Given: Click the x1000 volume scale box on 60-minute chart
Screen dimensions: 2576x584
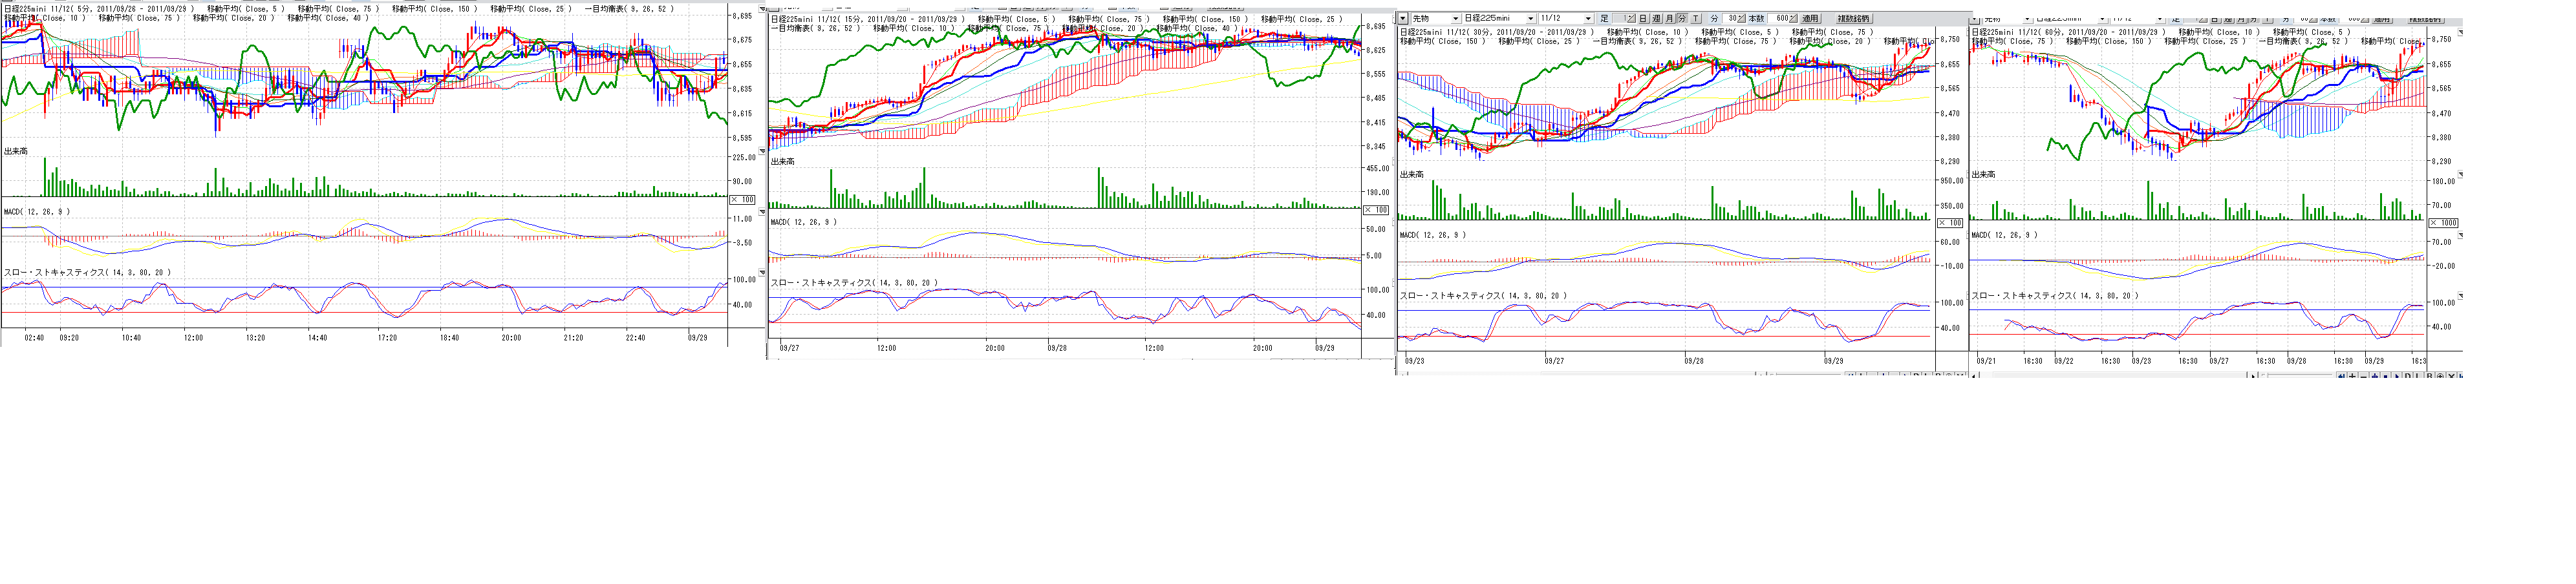Looking at the screenshot, I should [x=2443, y=223].
